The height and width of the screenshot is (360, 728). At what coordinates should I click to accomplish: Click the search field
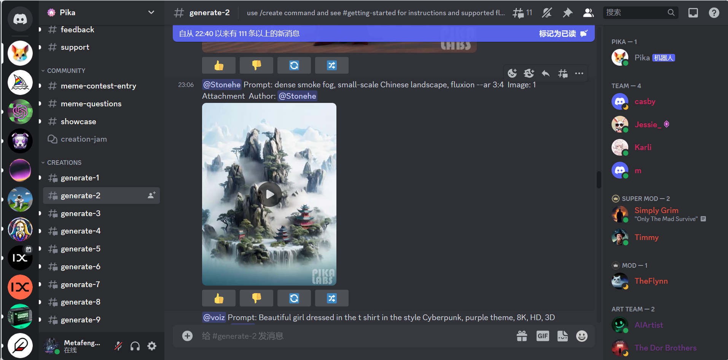click(640, 13)
